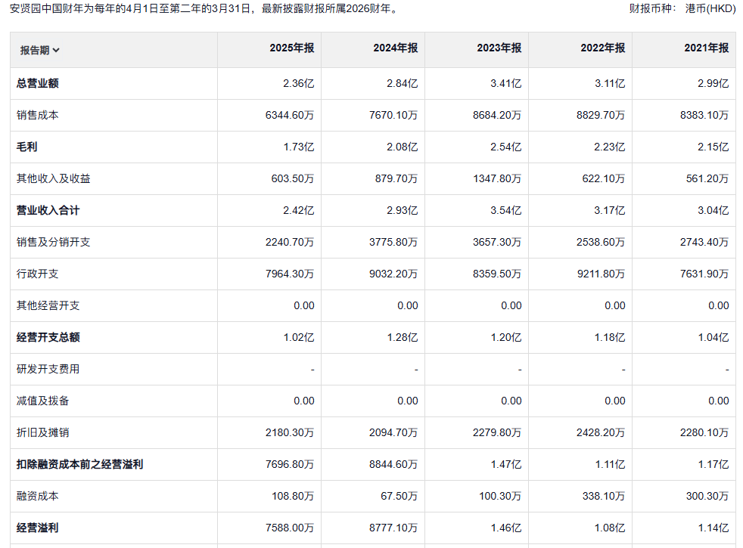The height and width of the screenshot is (548, 743).
Task: Click the 2023年报 column header
Action: [x=499, y=48]
